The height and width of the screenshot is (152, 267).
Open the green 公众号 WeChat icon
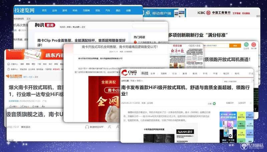(x=246, y=45)
